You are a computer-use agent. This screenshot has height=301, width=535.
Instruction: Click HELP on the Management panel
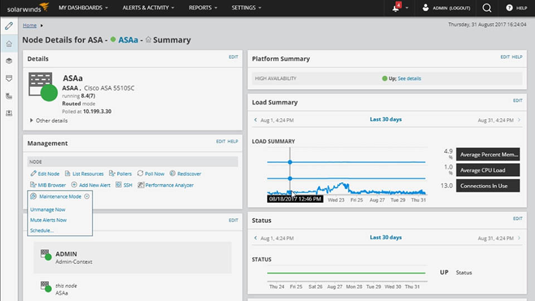[x=233, y=141]
